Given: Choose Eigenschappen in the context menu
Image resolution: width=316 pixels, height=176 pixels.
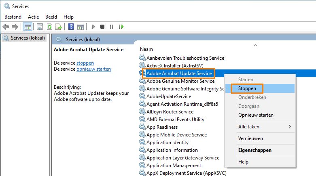Looking at the screenshot, I should [260, 150].
